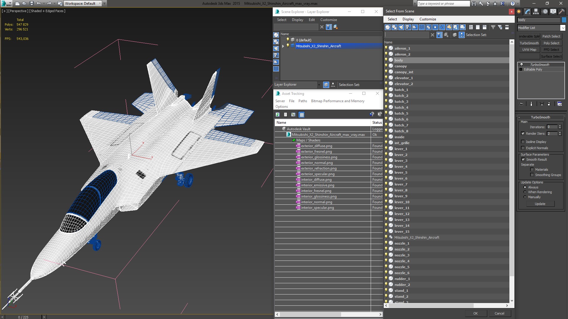Click the Redo arrow icon

tap(49, 4)
